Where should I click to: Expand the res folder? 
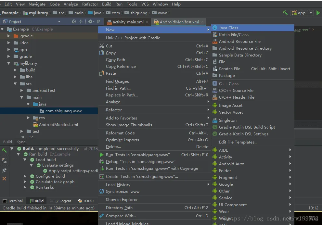[x=28, y=118]
